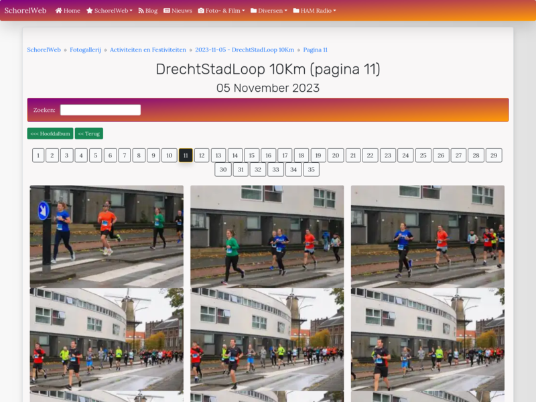Viewport: 536px width, 402px height.
Task: Open first second-row windmill photo
Action: point(107,339)
